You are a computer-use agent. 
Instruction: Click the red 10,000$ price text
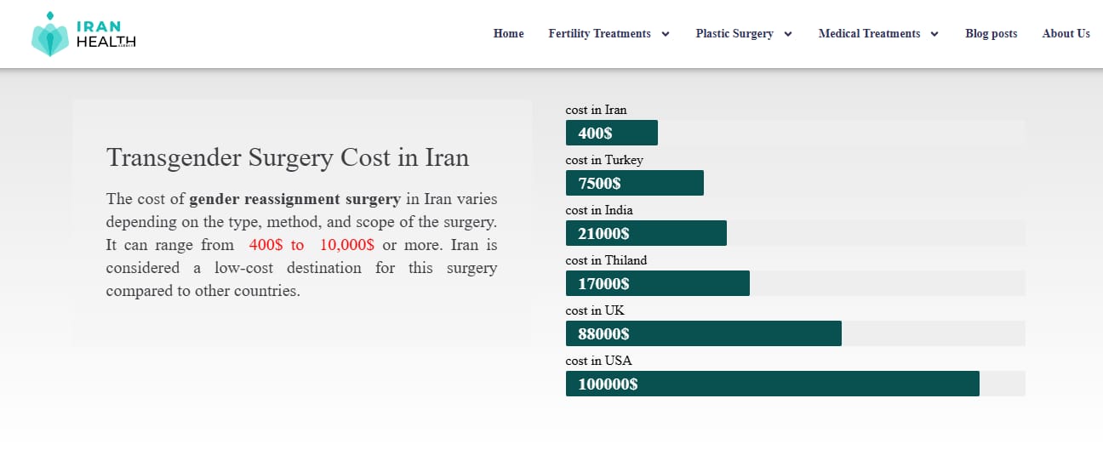pos(346,245)
